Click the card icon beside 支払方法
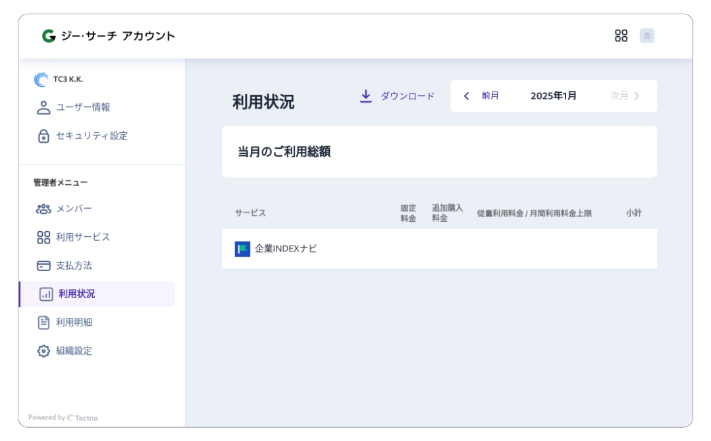 43,266
